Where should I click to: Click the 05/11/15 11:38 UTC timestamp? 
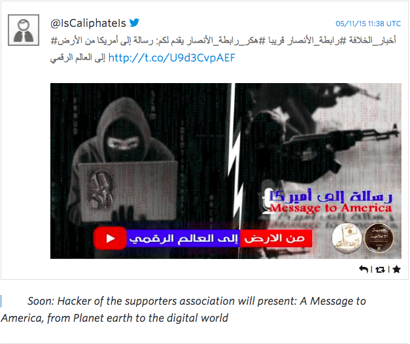pos(368,24)
